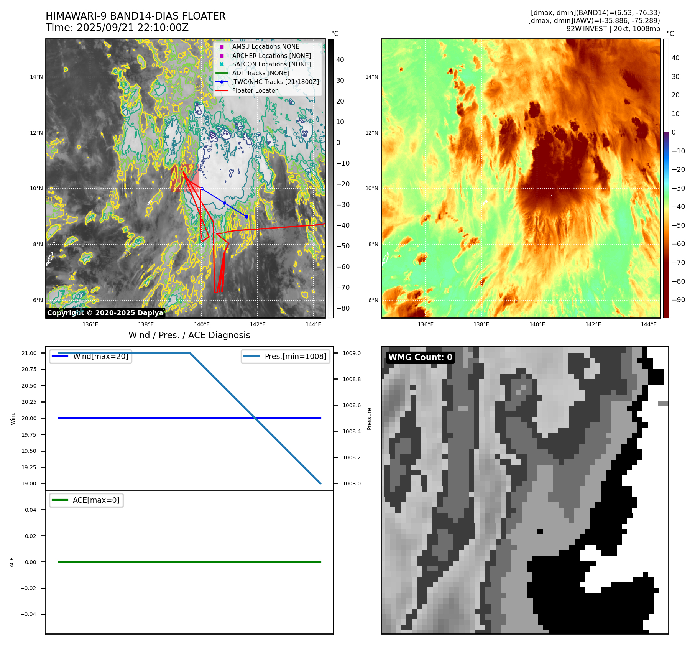Click the JTWC/NHC Tracks [21/1800Z] legend label

pyautogui.click(x=276, y=82)
